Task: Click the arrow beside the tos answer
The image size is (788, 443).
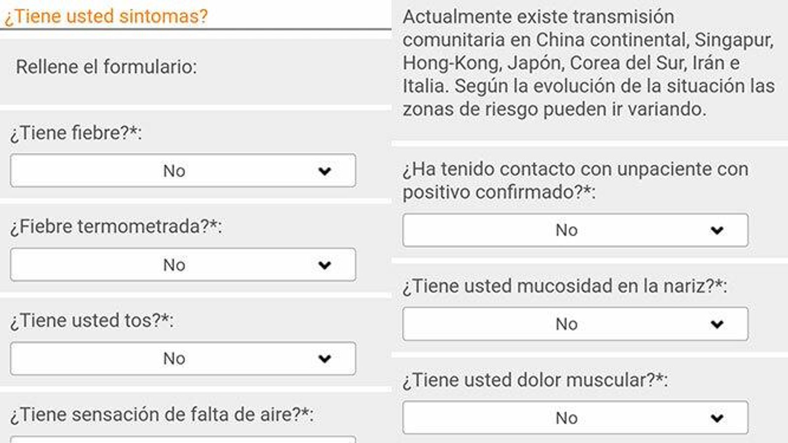Action: [x=325, y=358]
